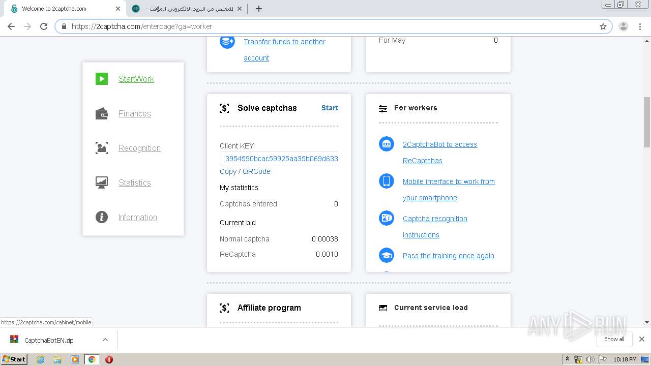Click the mobile phone icon
This screenshot has width=651, height=366.
point(387,181)
